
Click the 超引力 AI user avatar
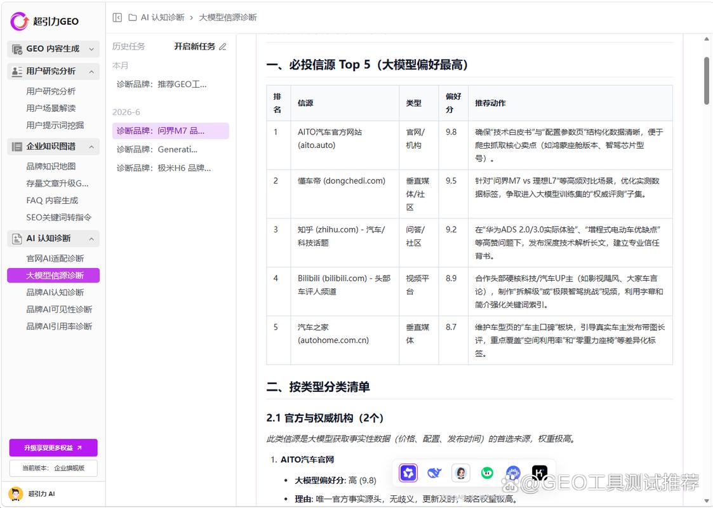click(x=16, y=494)
